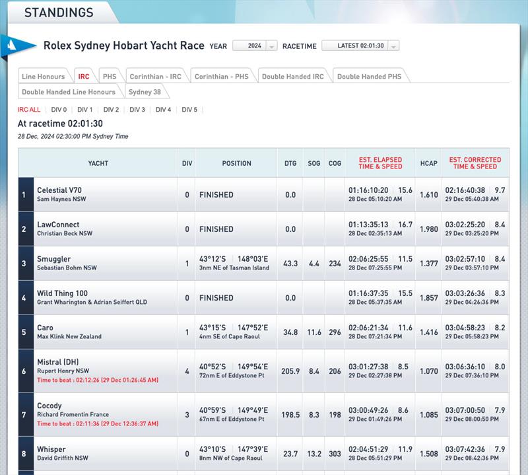
Task: Click Cocody's position '67nm E of Eddystone Pt'
Action: point(232,419)
